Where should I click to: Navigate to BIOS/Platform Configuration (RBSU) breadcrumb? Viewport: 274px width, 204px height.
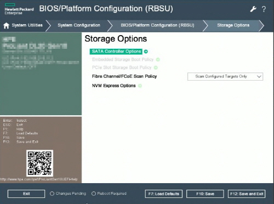[157, 25]
